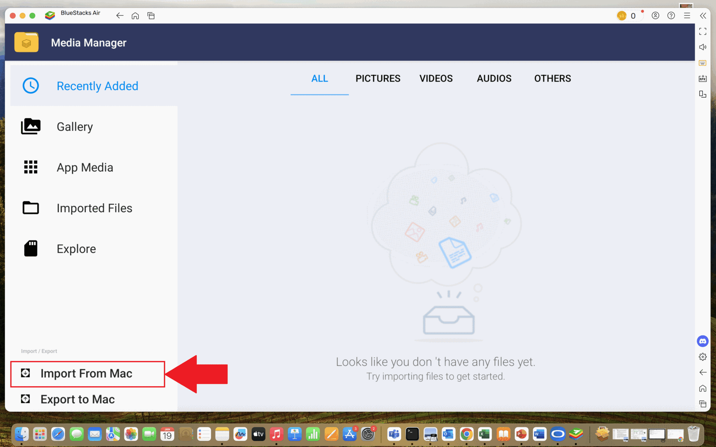The image size is (716, 447).
Task: Open Launchpad from the macOS dock
Action: pos(40,434)
